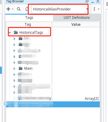Click the float panel icon in title bar
The height and width of the screenshot is (122, 108).
point(87,1)
